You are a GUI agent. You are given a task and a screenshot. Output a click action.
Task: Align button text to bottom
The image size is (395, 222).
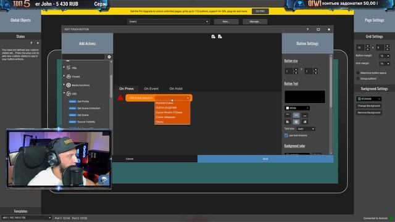[x=305, y=115]
